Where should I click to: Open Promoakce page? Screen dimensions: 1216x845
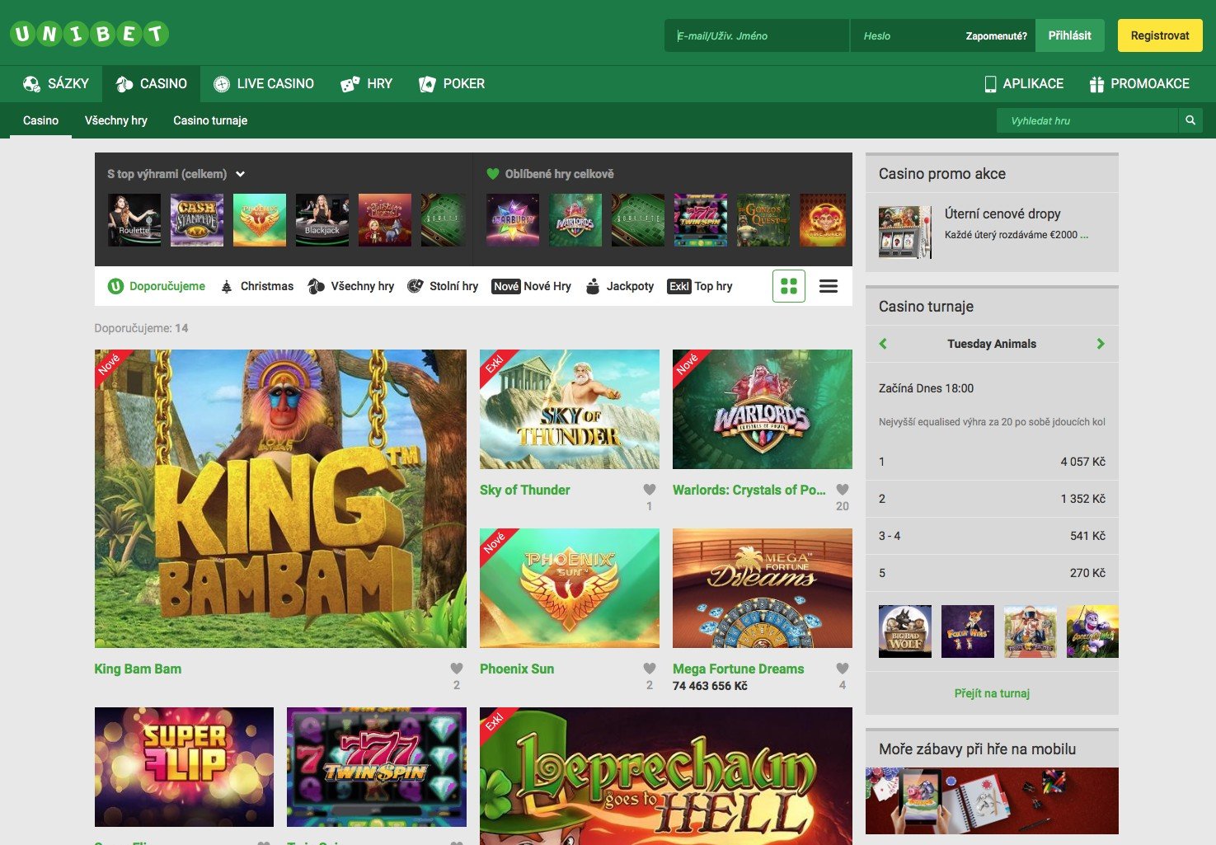(1139, 84)
